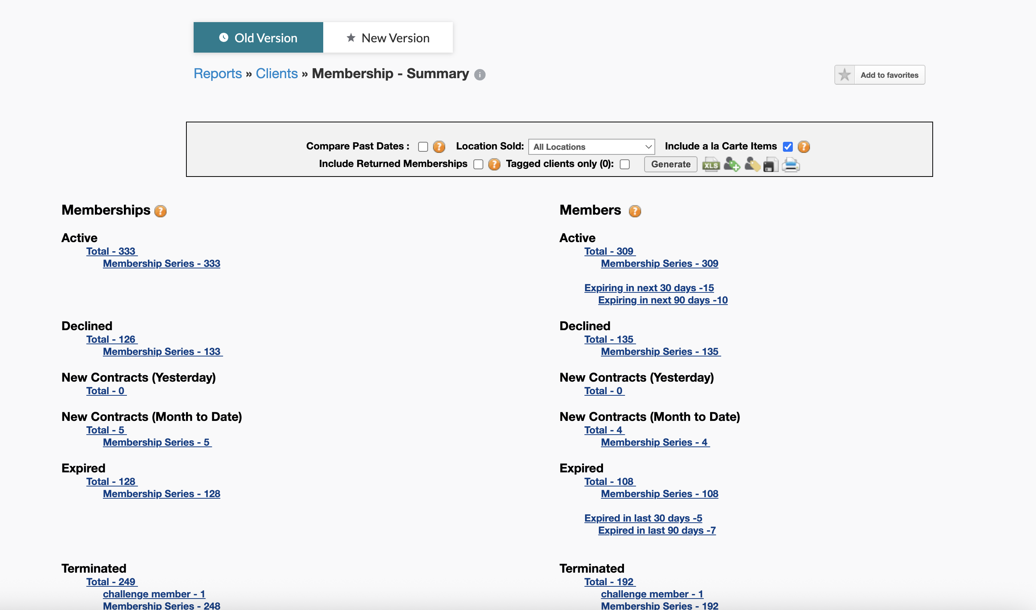Screen dimensions: 1036x610
Task: Open the Clients breadcrumb link
Action: pyautogui.click(x=276, y=74)
